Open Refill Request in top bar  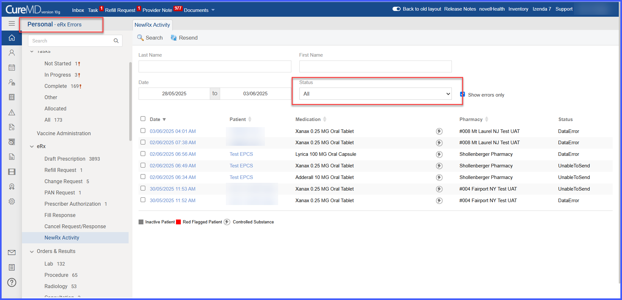click(x=120, y=10)
